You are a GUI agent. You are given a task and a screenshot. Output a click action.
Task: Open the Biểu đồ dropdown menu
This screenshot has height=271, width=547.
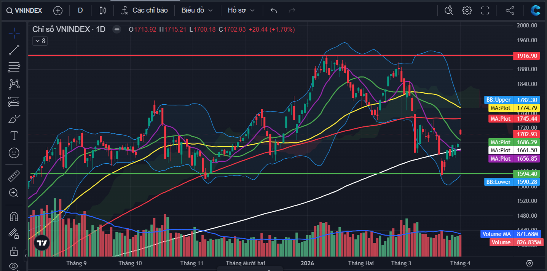(197, 10)
